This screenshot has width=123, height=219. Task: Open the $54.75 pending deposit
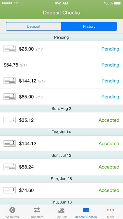61,65
